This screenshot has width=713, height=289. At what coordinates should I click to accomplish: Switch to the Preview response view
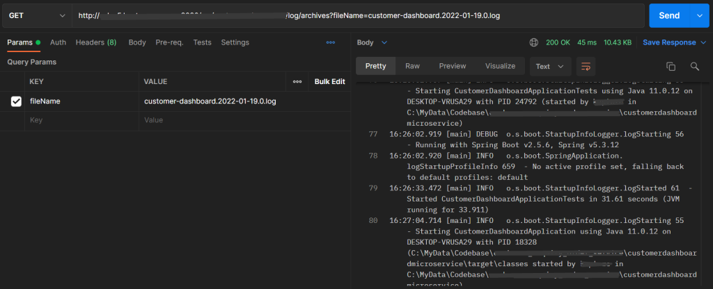pyautogui.click(x=452, y=66)
